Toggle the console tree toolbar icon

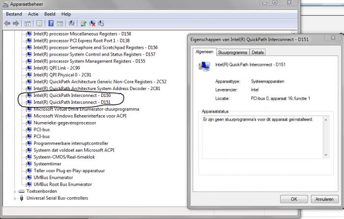coord(28,23)
